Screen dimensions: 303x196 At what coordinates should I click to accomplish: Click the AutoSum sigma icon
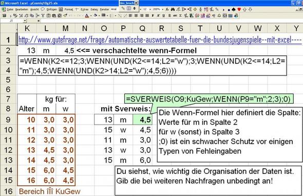180,15
